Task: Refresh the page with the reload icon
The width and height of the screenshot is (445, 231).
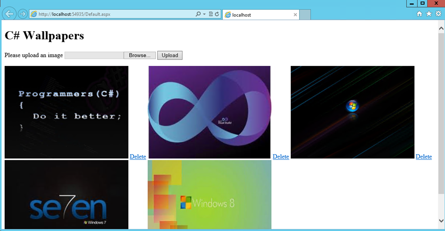Action: coord(217,14)
